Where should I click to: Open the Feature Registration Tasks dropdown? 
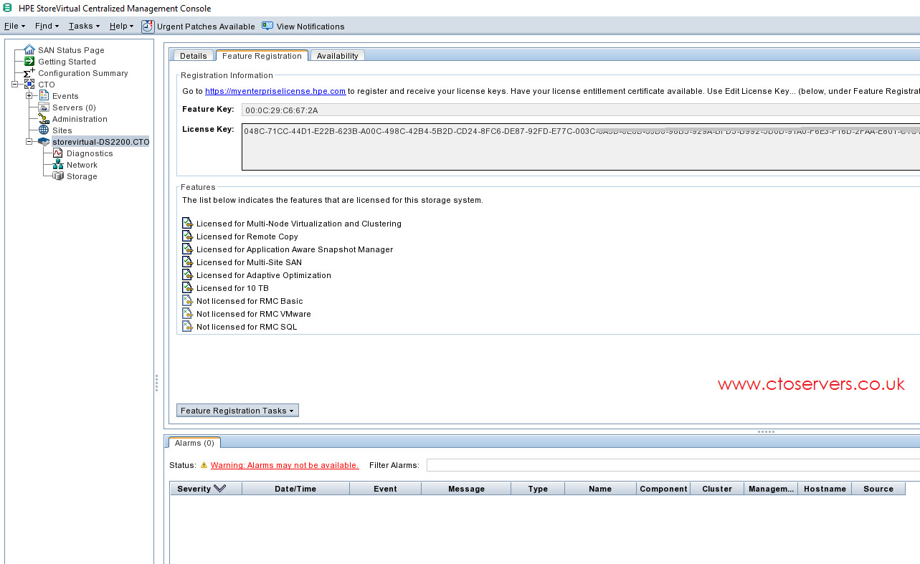237,411
